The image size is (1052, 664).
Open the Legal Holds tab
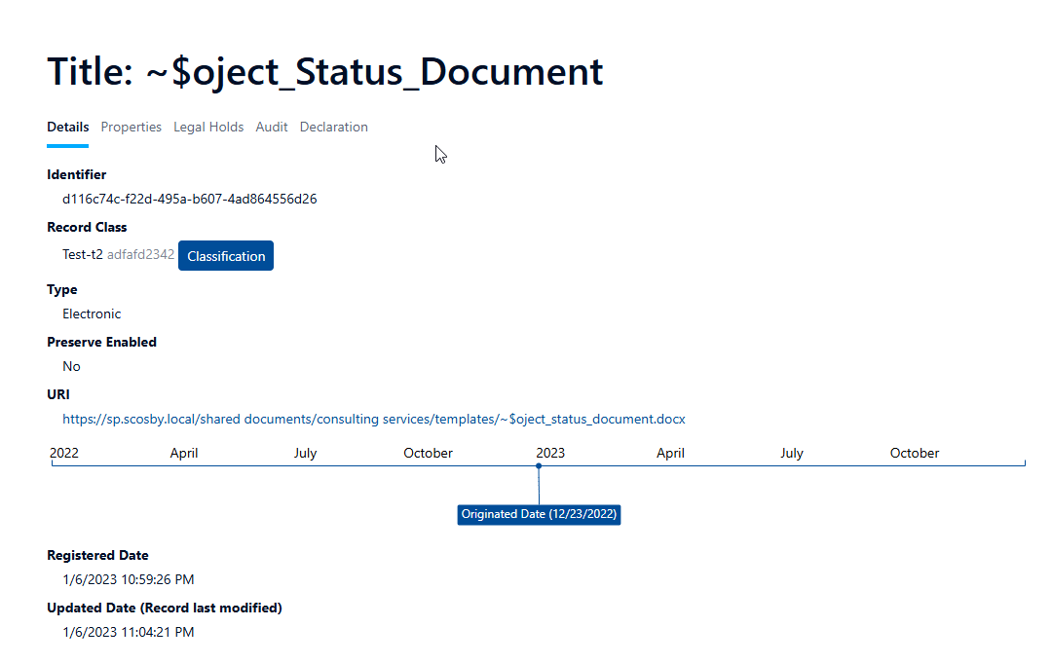[208, 127]
